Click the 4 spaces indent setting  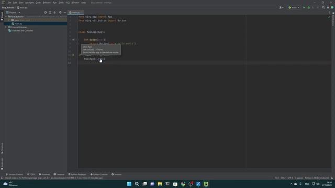coord(299,178)
